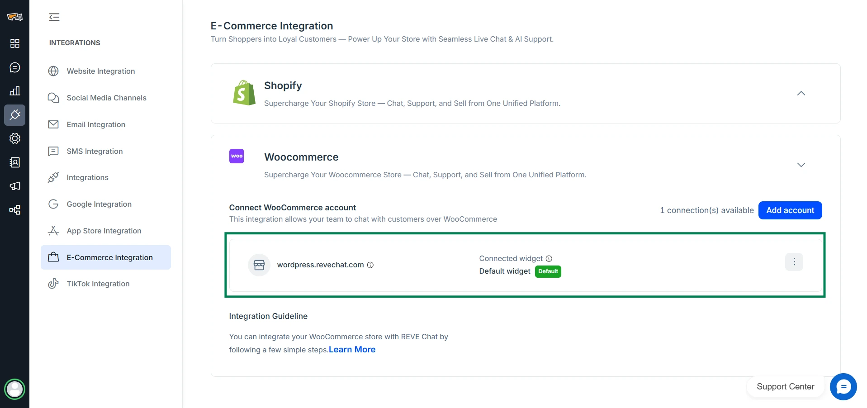Viewport: 867px width, 408px height.
Task: Open the chat conversations icon
Action: (x=14, y=67)
